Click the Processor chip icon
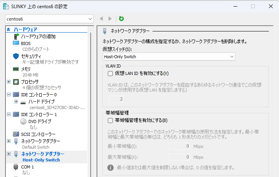Viewport: 279px width, 177px height. [x=16, y=82]
